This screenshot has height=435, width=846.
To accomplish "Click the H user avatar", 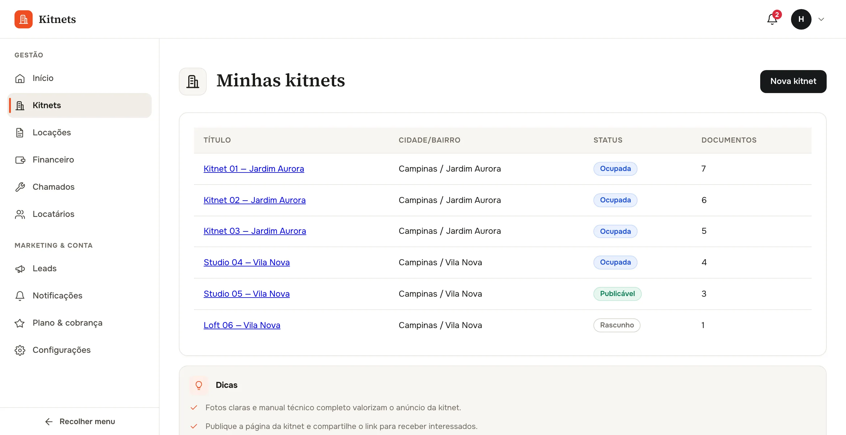I will (x=801, y=19).
